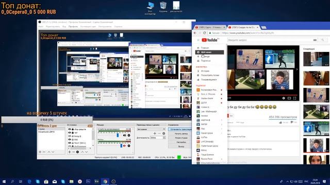Toggle visibility of 'сбор средств' source
Viewport: 330px width, 185px height.
point(70,129)
